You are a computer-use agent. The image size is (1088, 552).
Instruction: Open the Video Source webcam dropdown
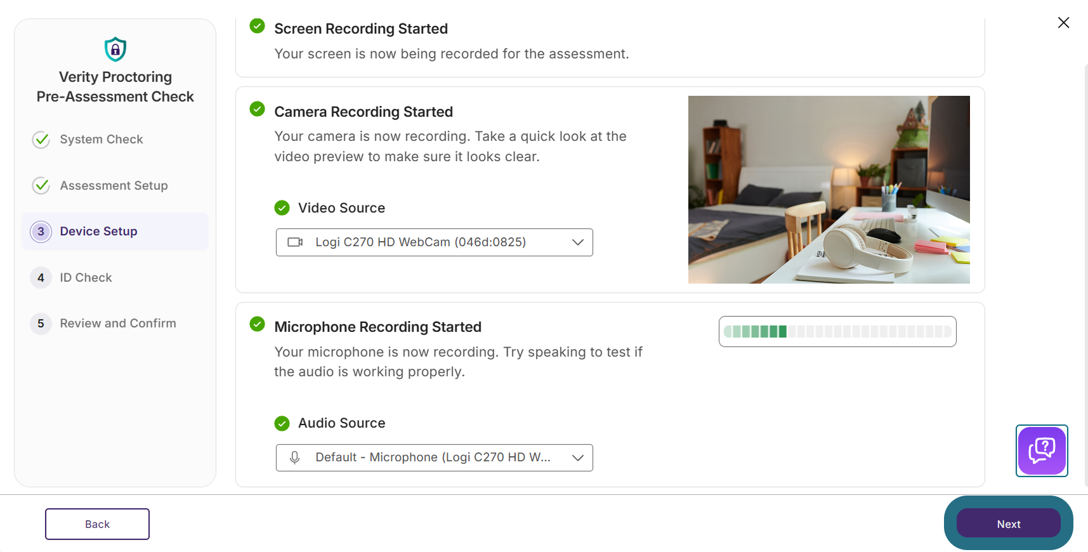point(435,242)
